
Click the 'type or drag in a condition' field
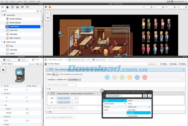(62, 85)
